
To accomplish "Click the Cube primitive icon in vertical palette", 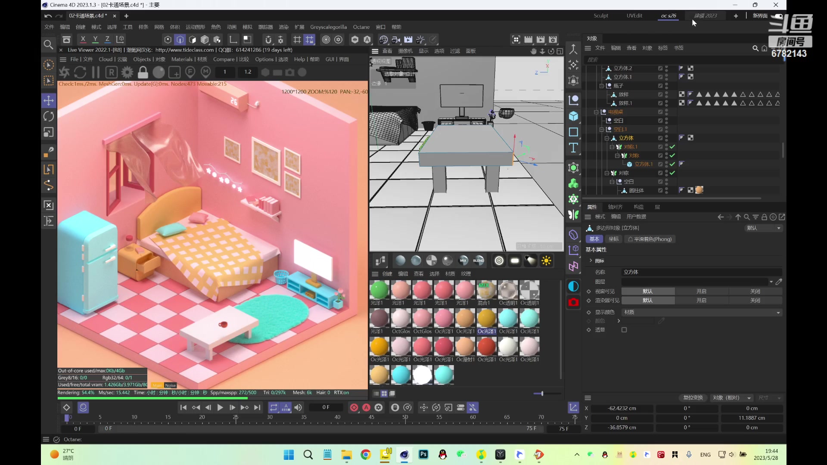I will click(x=573, y=116).
